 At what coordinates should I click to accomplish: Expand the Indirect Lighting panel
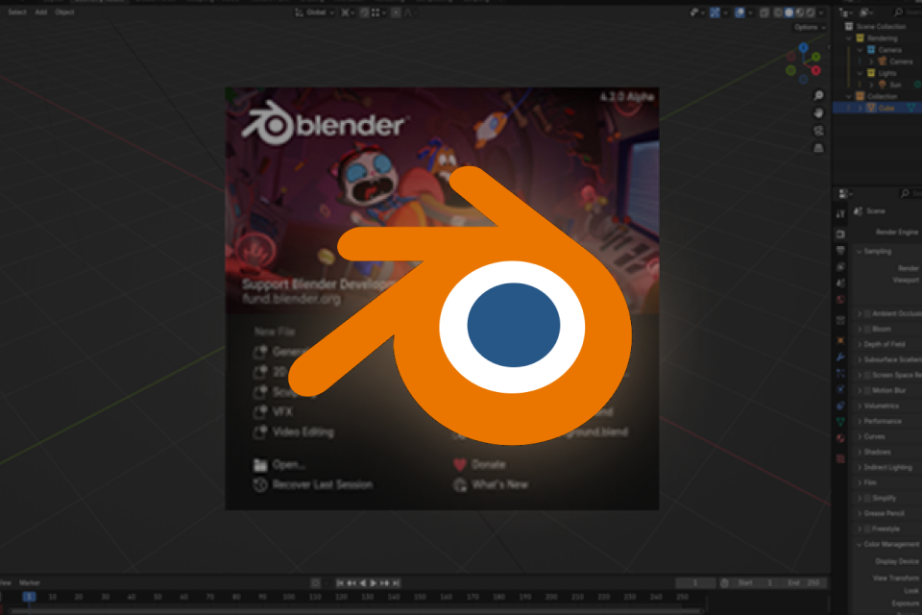[859, 467]
